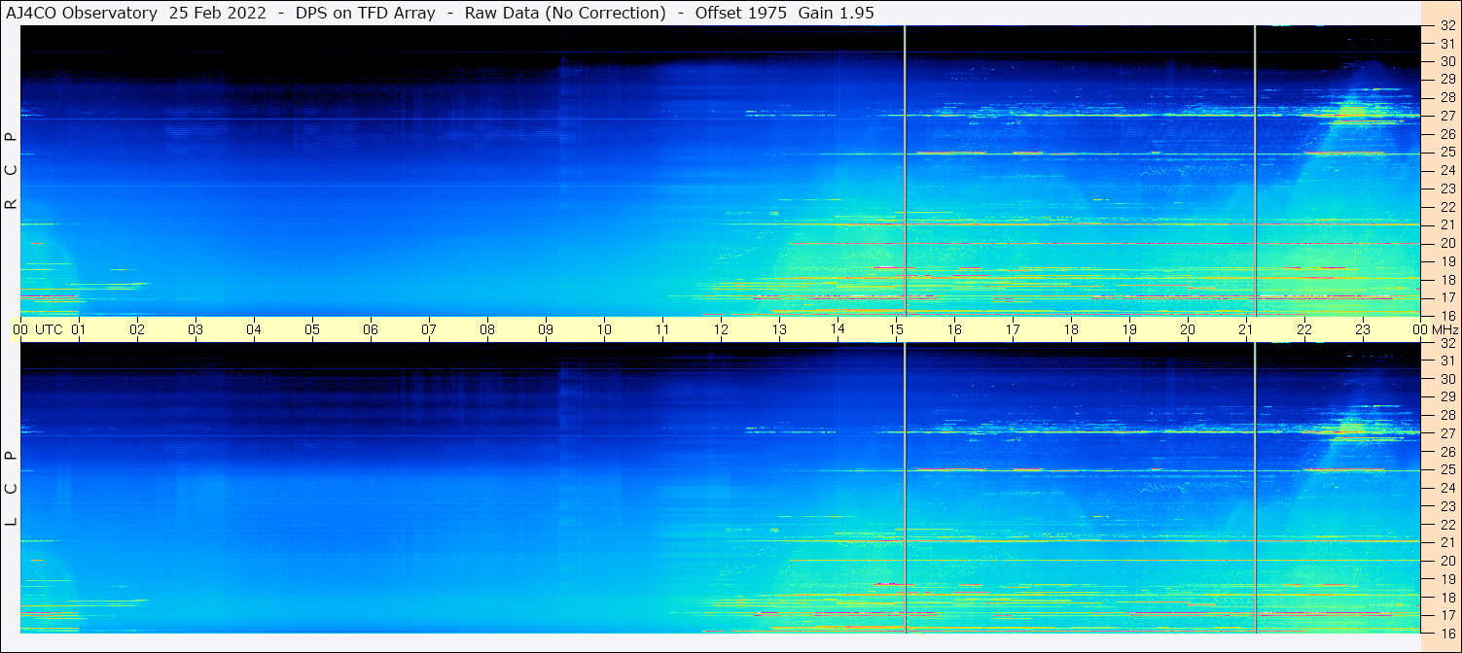Select the "26" MHz label in LCP panel

1447,452
